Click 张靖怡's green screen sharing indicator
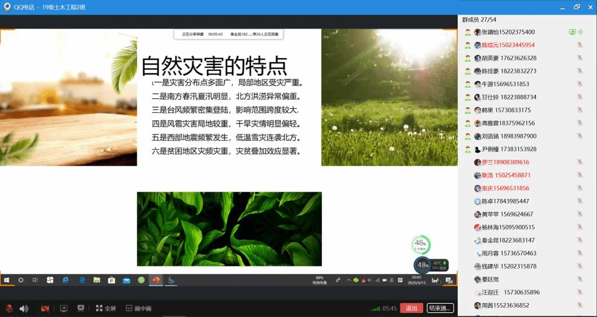This screenshot has height=317, width=597. (573, 32)
